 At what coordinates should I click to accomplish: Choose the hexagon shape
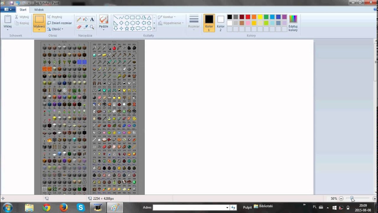click(x=133, y=23)
